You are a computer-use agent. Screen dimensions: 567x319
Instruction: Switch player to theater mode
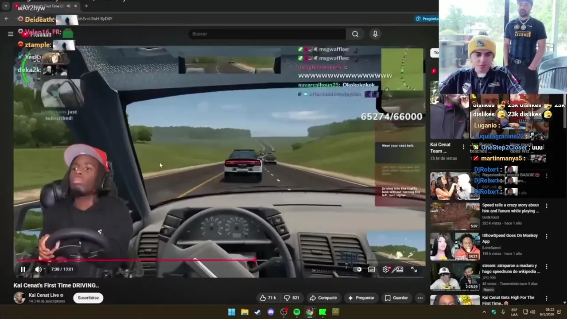(400, 269)
